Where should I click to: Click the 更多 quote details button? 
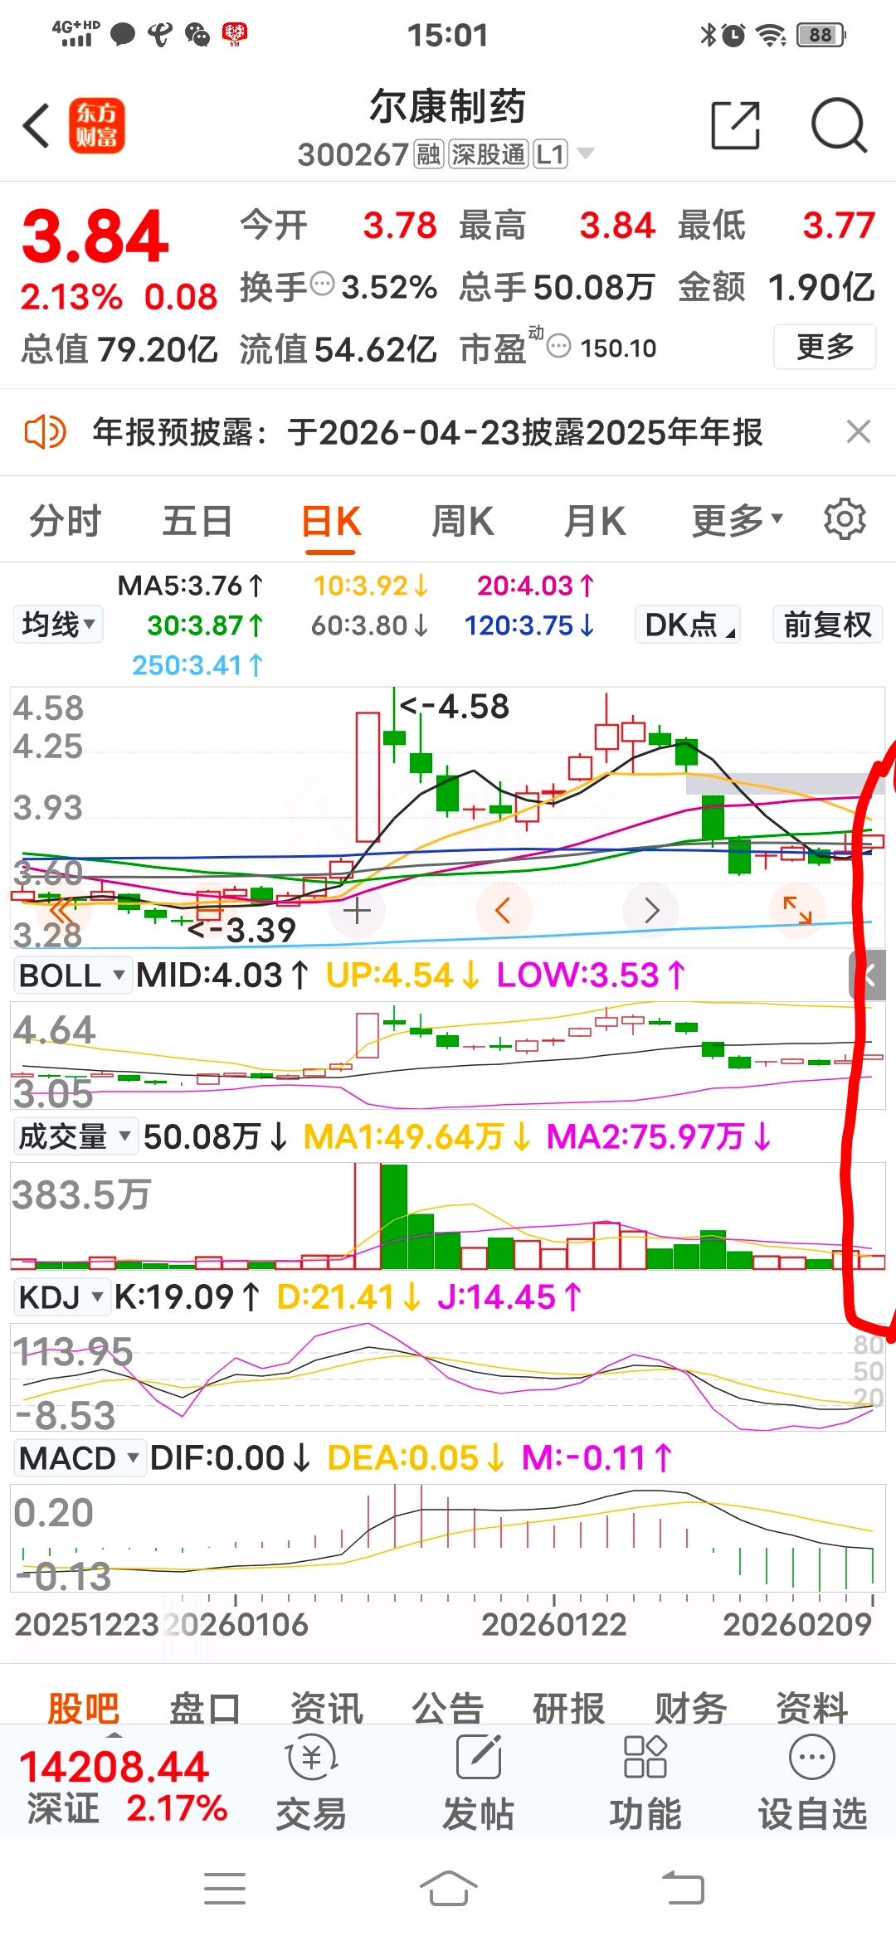point(825,347)
